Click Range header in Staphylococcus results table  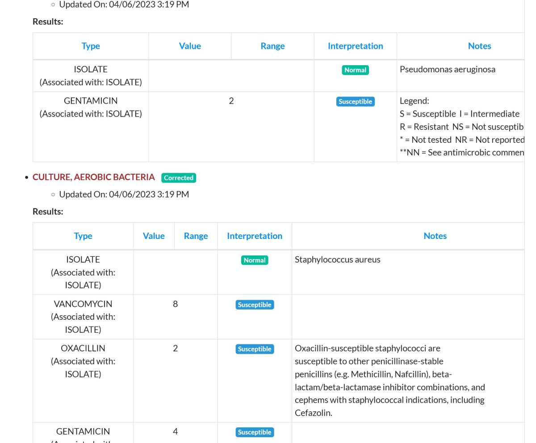pyautogui.click(x=196, y=236)
